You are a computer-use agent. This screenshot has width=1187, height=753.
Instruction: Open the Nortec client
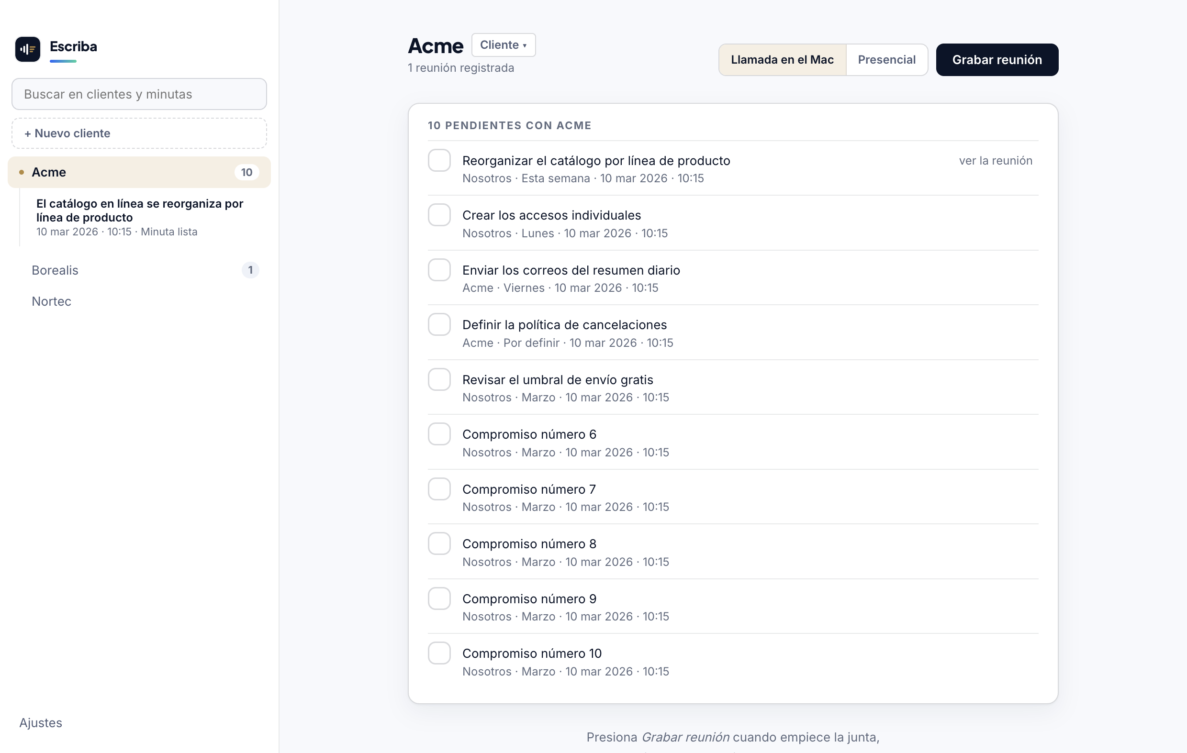(x=139, y=301)
